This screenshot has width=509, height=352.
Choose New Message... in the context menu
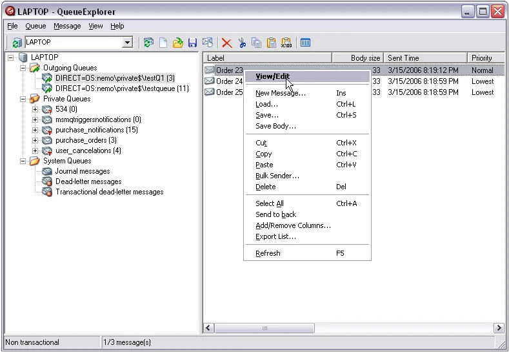click(307, 93)
